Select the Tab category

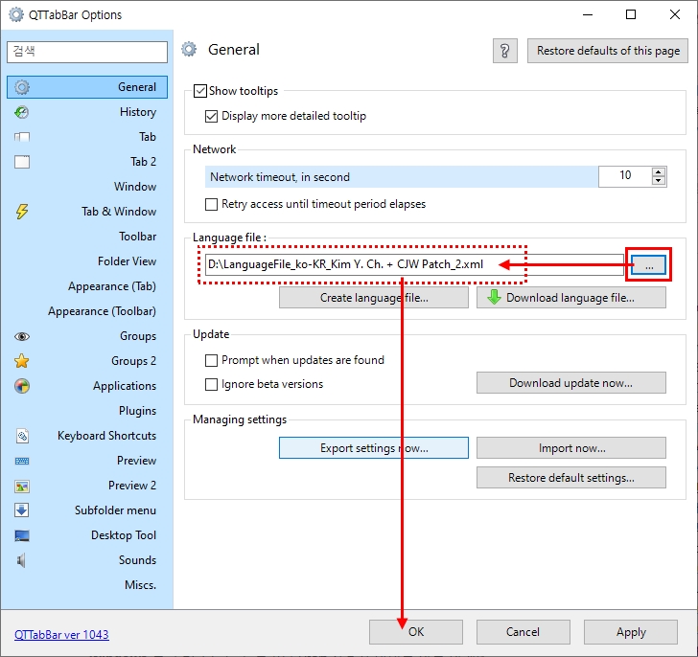(x=87, y=137)
